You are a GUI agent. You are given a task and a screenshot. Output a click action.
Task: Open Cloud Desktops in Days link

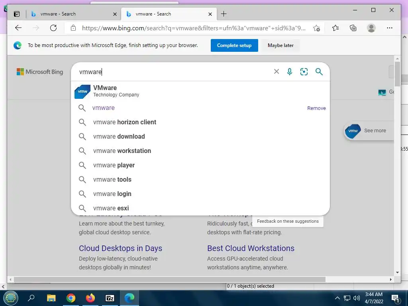(x=120, y=248)
